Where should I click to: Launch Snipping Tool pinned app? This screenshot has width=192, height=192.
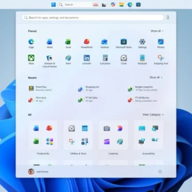click(161, 60)
